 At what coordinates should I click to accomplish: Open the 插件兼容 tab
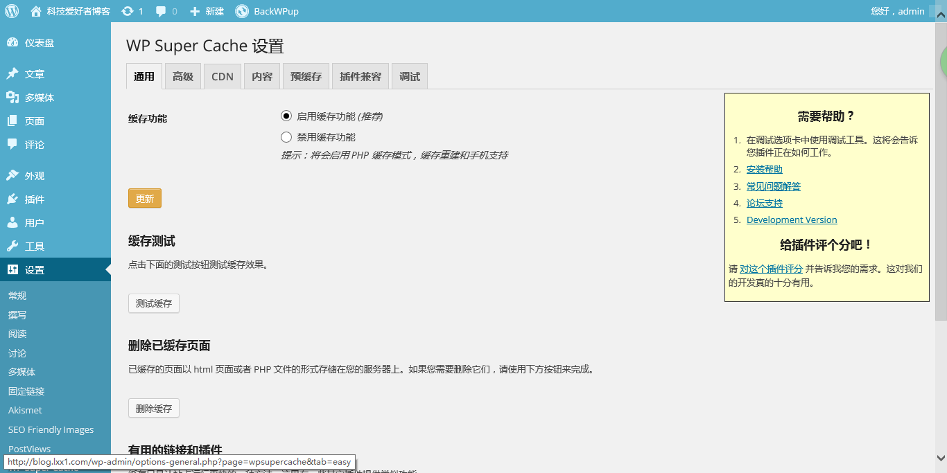(x=360, y=76)
